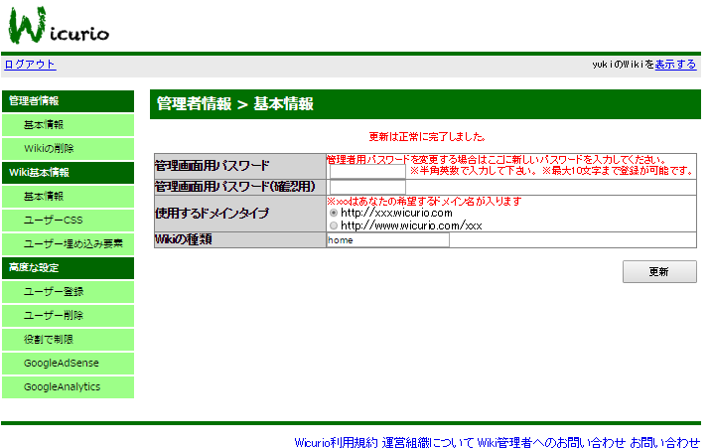The width and height of the screenshot is (711, 448).
Task: Select the http://www.wicurio.com/xxx radio option
Action: [333, 225]
